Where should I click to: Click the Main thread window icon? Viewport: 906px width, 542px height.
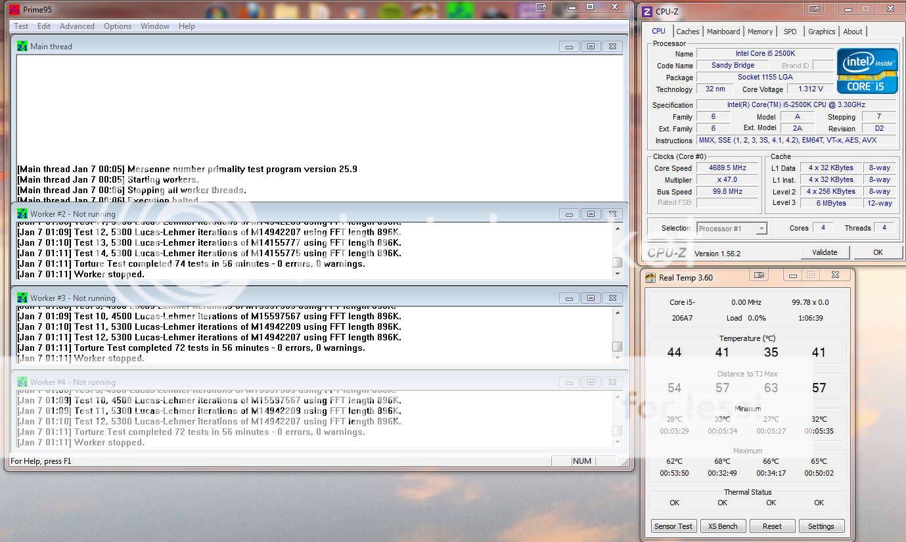[x=22, y=47]
